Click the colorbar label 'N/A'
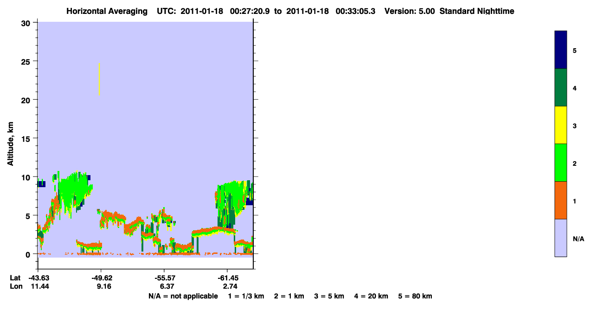This screenshot has height=309, width=603. (578, 239)
